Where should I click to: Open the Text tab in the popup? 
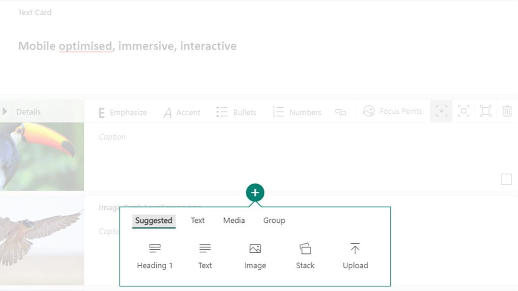pyautogui.click(x=197, y=221)
